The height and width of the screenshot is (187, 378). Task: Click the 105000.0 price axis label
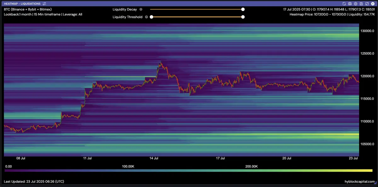point(368,144)
